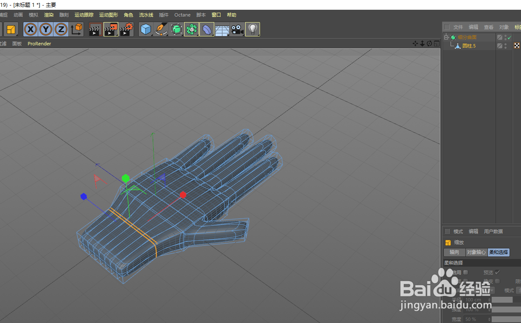Toggle layer box for 细分曲面
This screenshot has width=521, height=323.
pyautogui.click(x=500, y=37)
